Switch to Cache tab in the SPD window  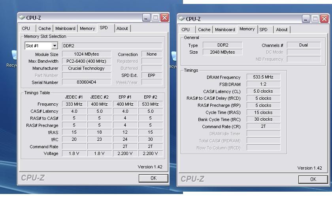pyautogui.click(x=45, y=28)
